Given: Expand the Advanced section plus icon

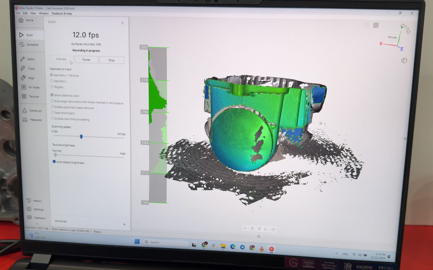Looking at the screenshot, I should 124,224.
